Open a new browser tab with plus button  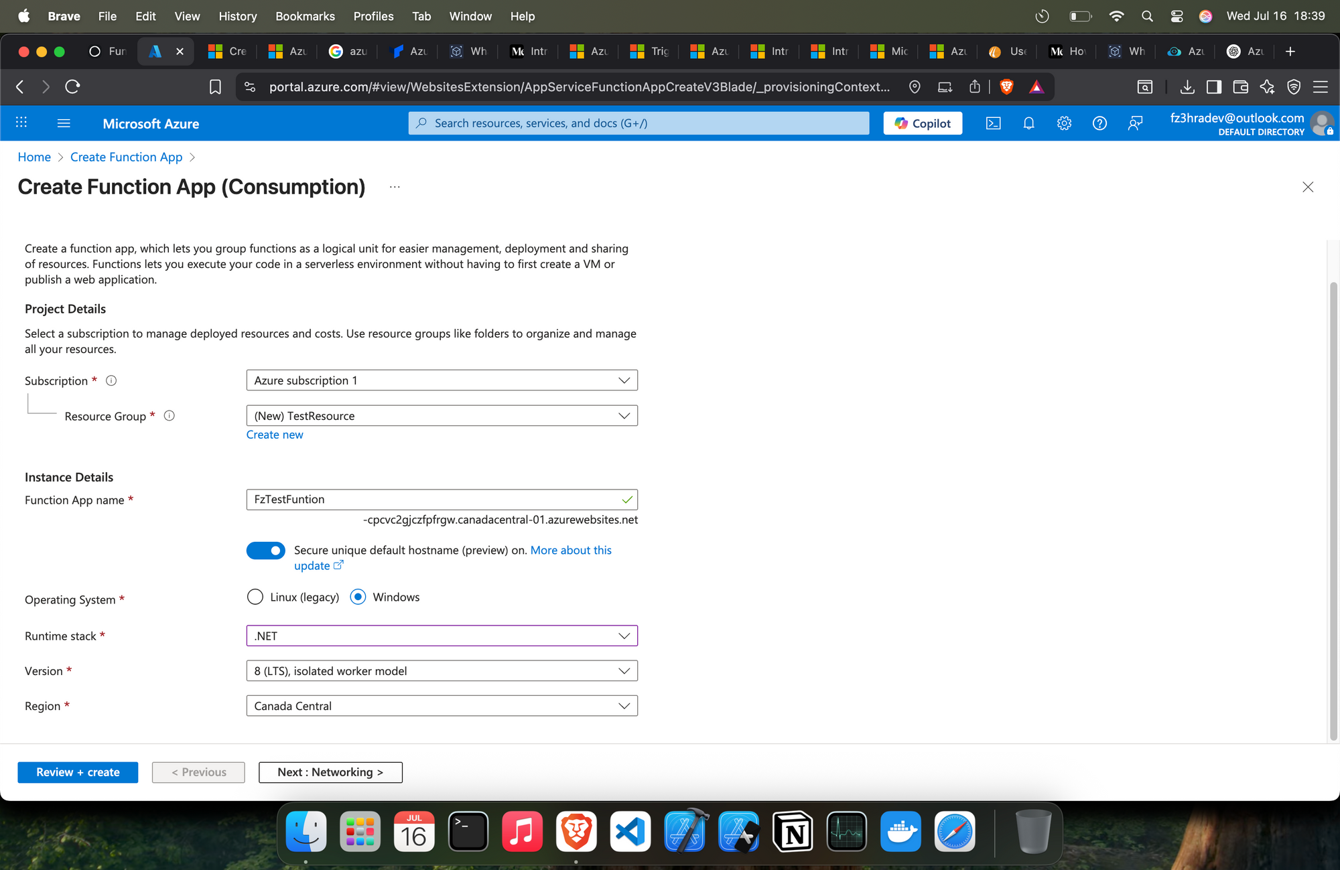tap(1290, 52)
